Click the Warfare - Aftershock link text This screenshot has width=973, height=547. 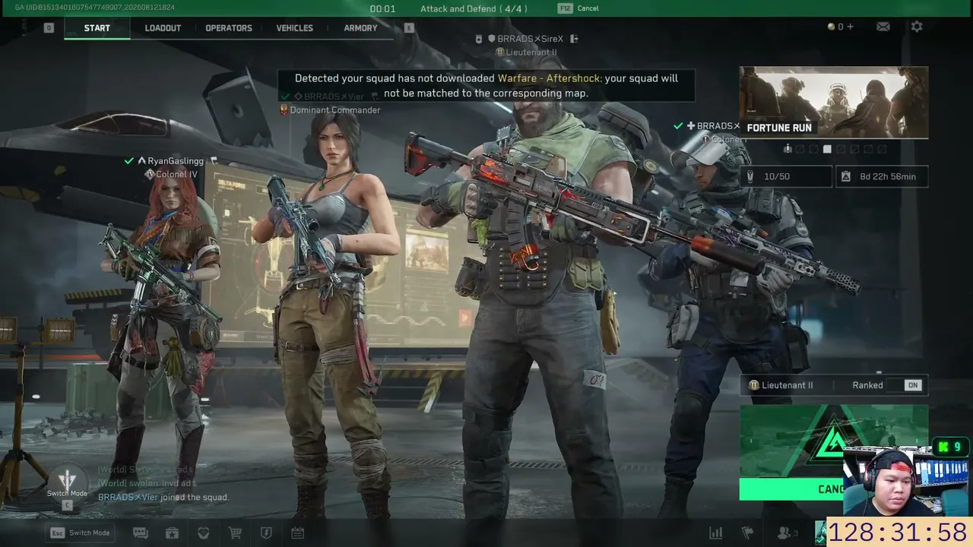coord(549,78)
